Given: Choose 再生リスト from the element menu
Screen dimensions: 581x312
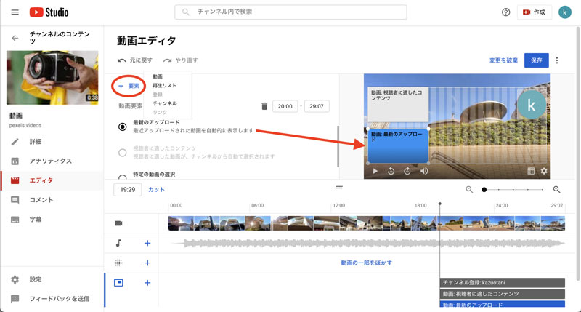Looking at the screenshot, I should coord(165,85).
